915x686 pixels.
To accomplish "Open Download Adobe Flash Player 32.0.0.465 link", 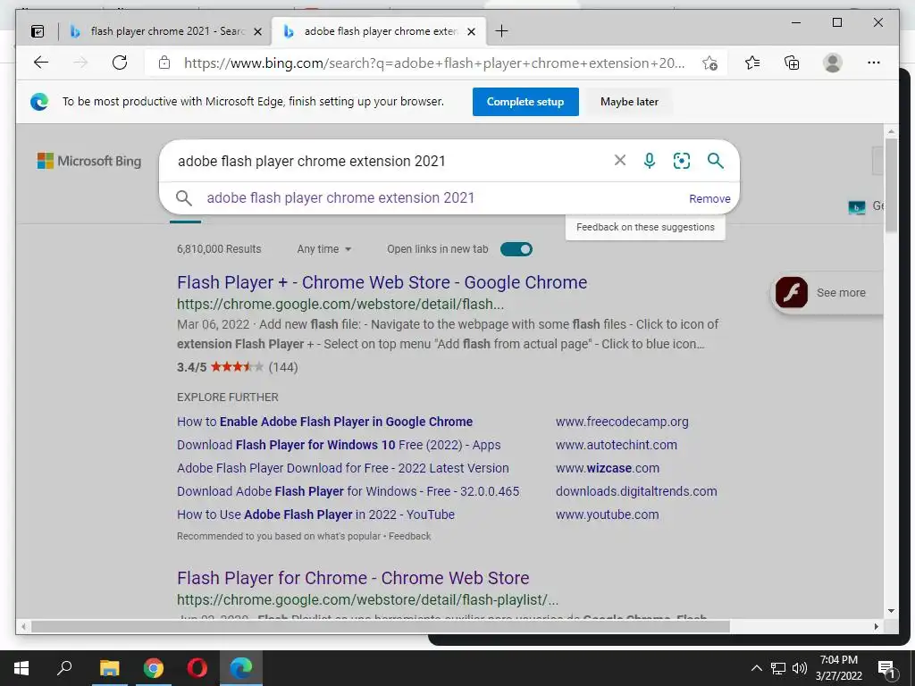I will pyautogui.click(x=348, y=492).
